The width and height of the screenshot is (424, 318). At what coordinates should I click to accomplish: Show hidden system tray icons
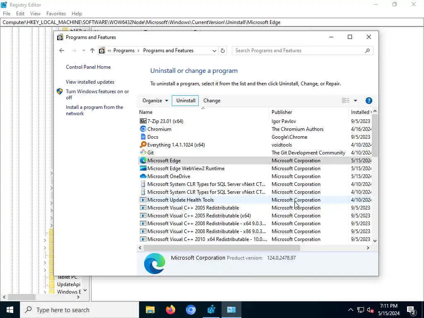click(x=350, y=310)
